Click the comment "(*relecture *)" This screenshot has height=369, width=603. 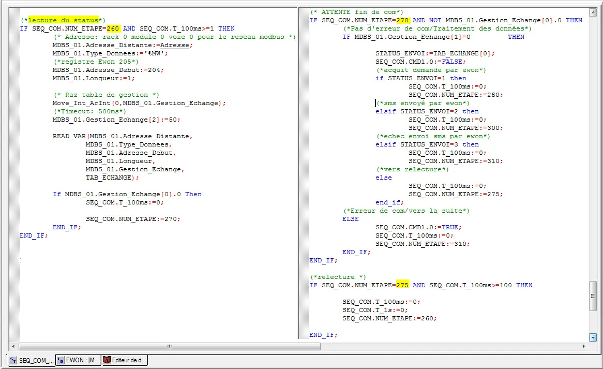[338, 277]
